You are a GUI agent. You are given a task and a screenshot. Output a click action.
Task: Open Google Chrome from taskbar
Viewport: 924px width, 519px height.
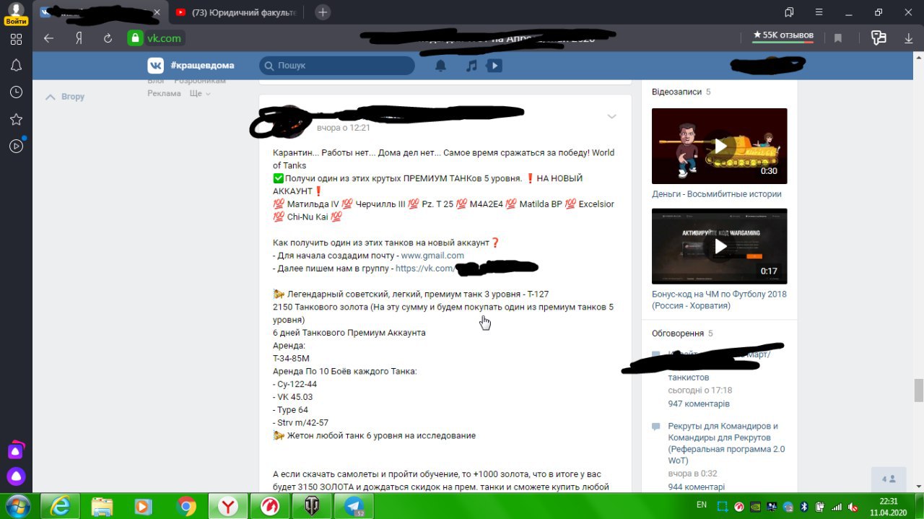pyautogui.click(x=187, y=507)
